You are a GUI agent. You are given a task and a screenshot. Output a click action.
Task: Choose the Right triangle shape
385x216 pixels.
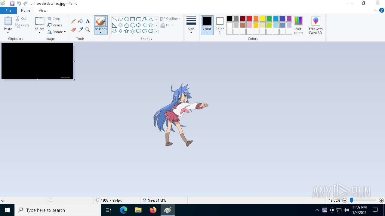(114, 25)
